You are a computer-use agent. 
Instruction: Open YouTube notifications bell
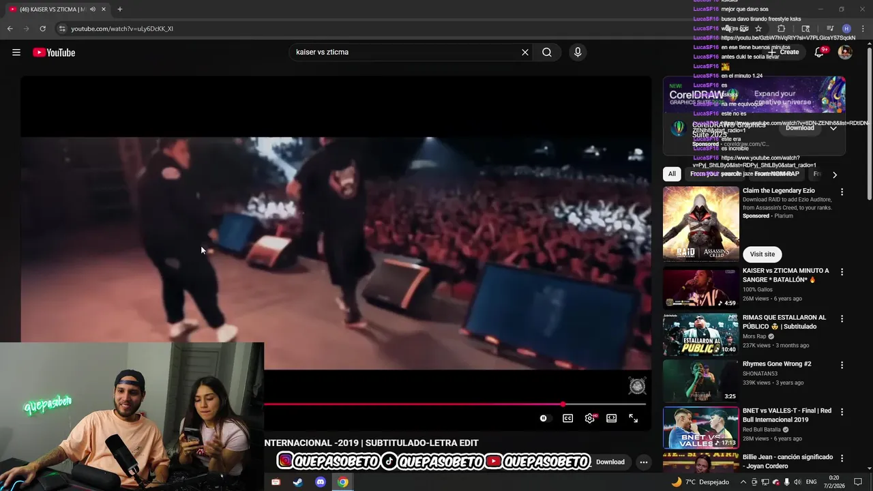click(x=819, y=53)
